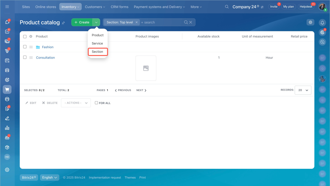The height and width of the screenshot is (186, 330).
Task: Click the search magnifier in top bar
Action: 227,7
